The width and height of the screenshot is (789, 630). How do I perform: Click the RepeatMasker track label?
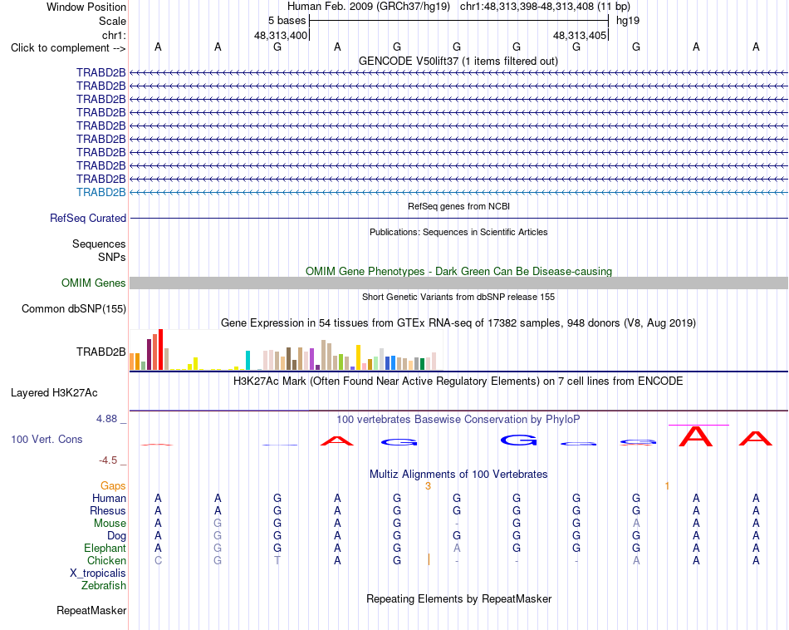[91, 610]
